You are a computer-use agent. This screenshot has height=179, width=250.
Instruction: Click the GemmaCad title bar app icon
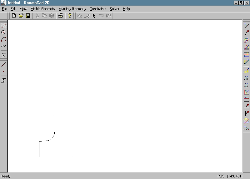(x=3, y=3)
